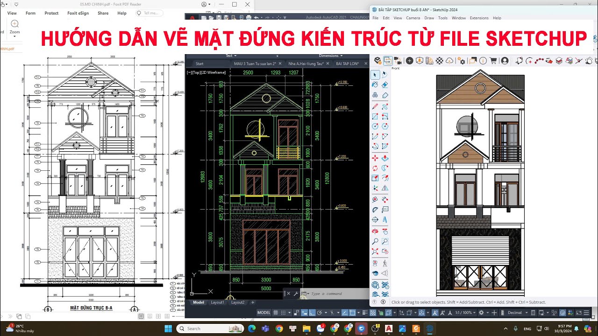Switch to the Foxit eSign tab
This screenshot has width=598, height=336.
78,13
